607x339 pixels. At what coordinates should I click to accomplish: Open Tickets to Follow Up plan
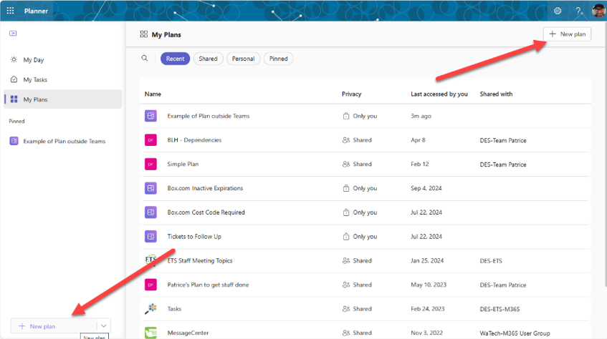click(194, 237)
